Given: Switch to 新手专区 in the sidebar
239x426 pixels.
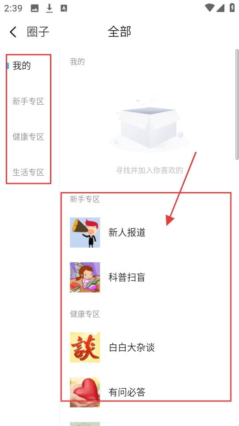Looking at the screenshot, I should [28, 101].
